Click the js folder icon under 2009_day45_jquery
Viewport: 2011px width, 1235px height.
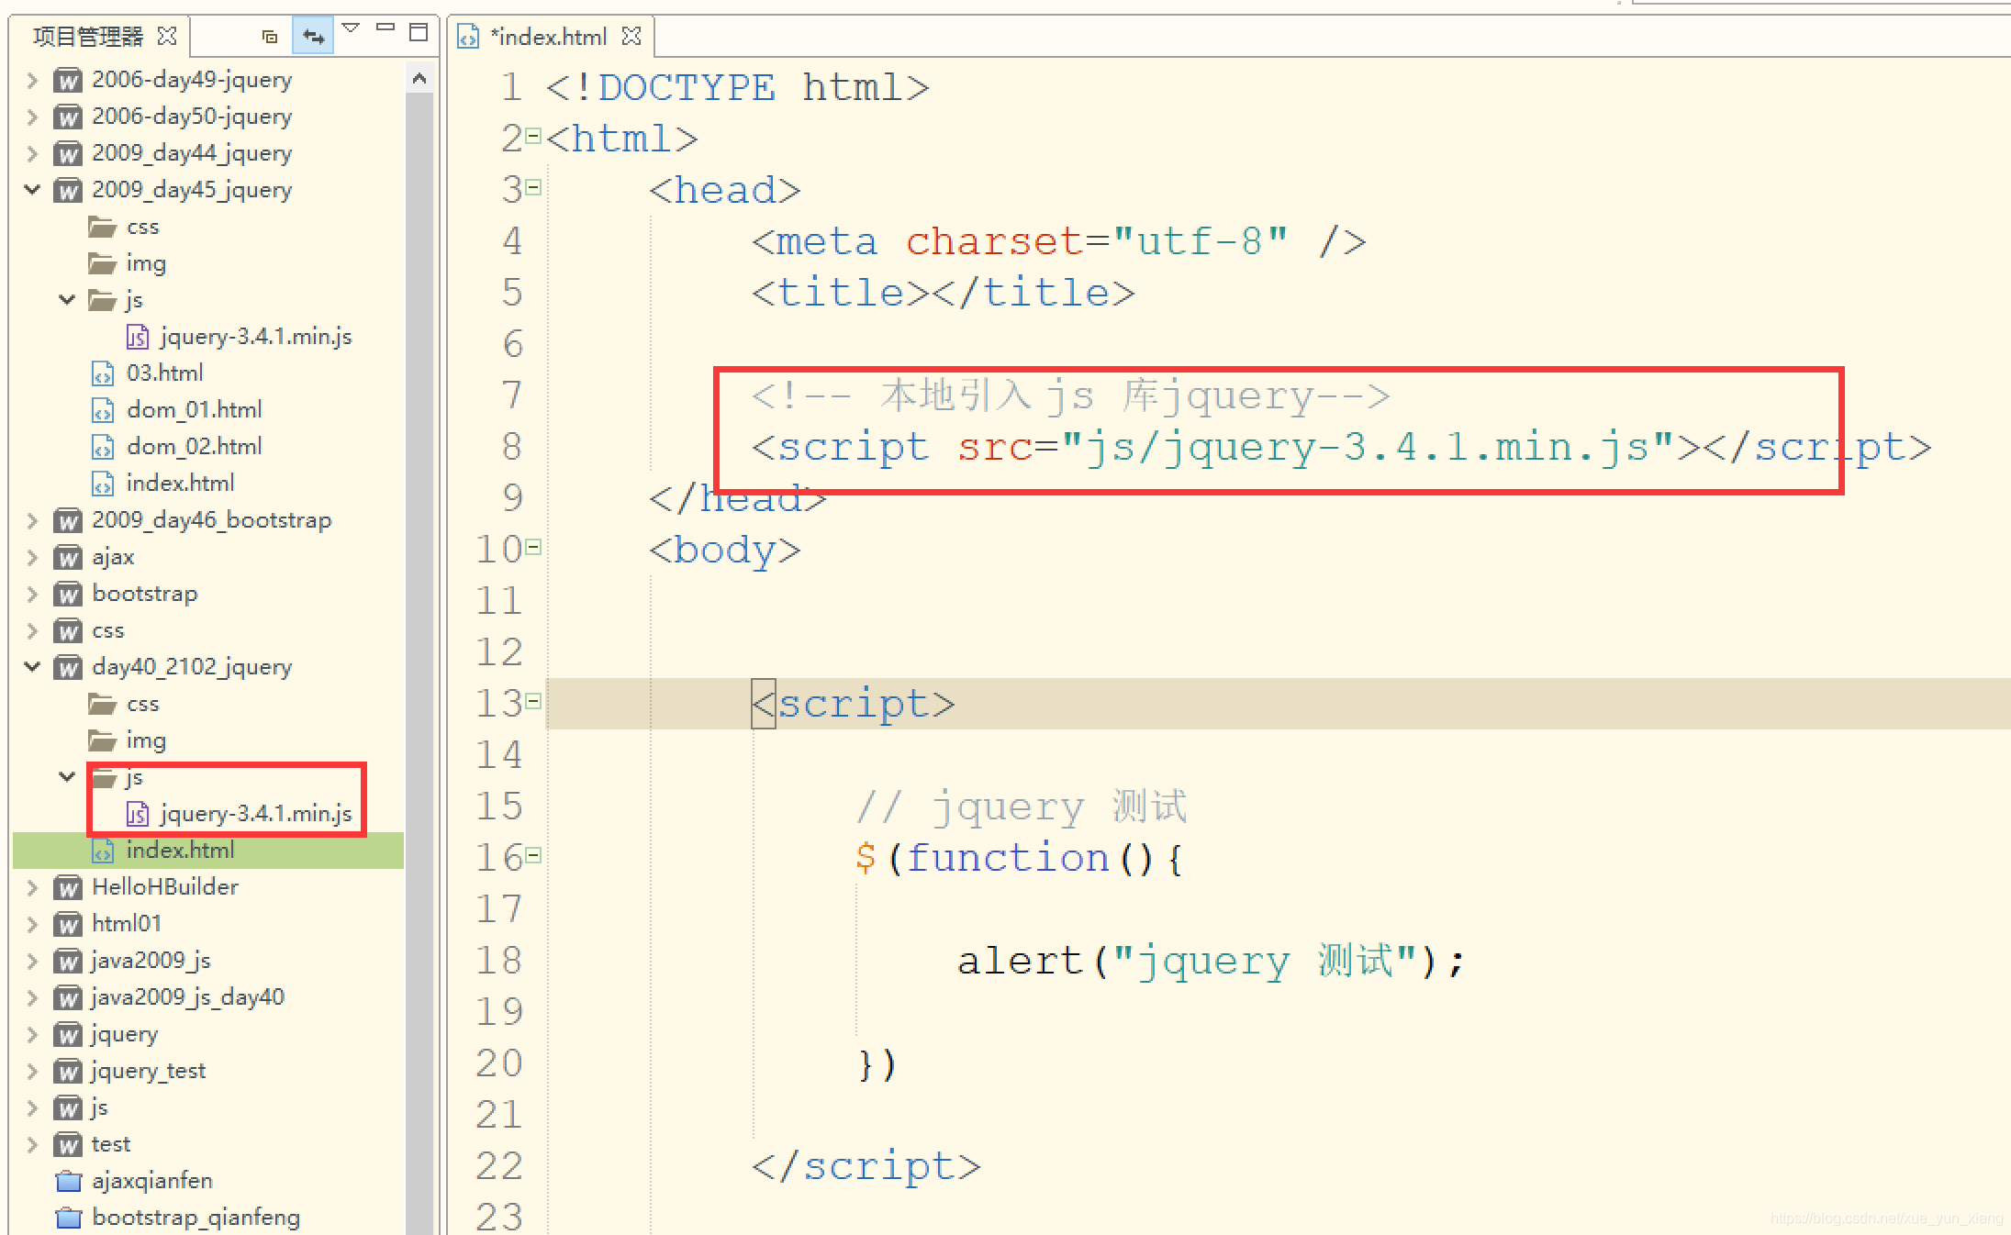pyautogui.click(x=101, y=299)
